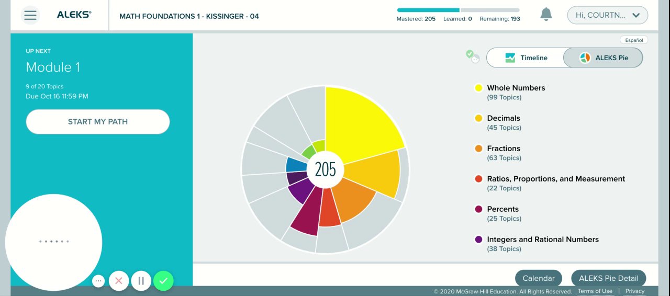The width and height of the screenshot is (670, 296).
Task: Click the checkmark mastery legend icon
Action: click(x=473, y=56)
